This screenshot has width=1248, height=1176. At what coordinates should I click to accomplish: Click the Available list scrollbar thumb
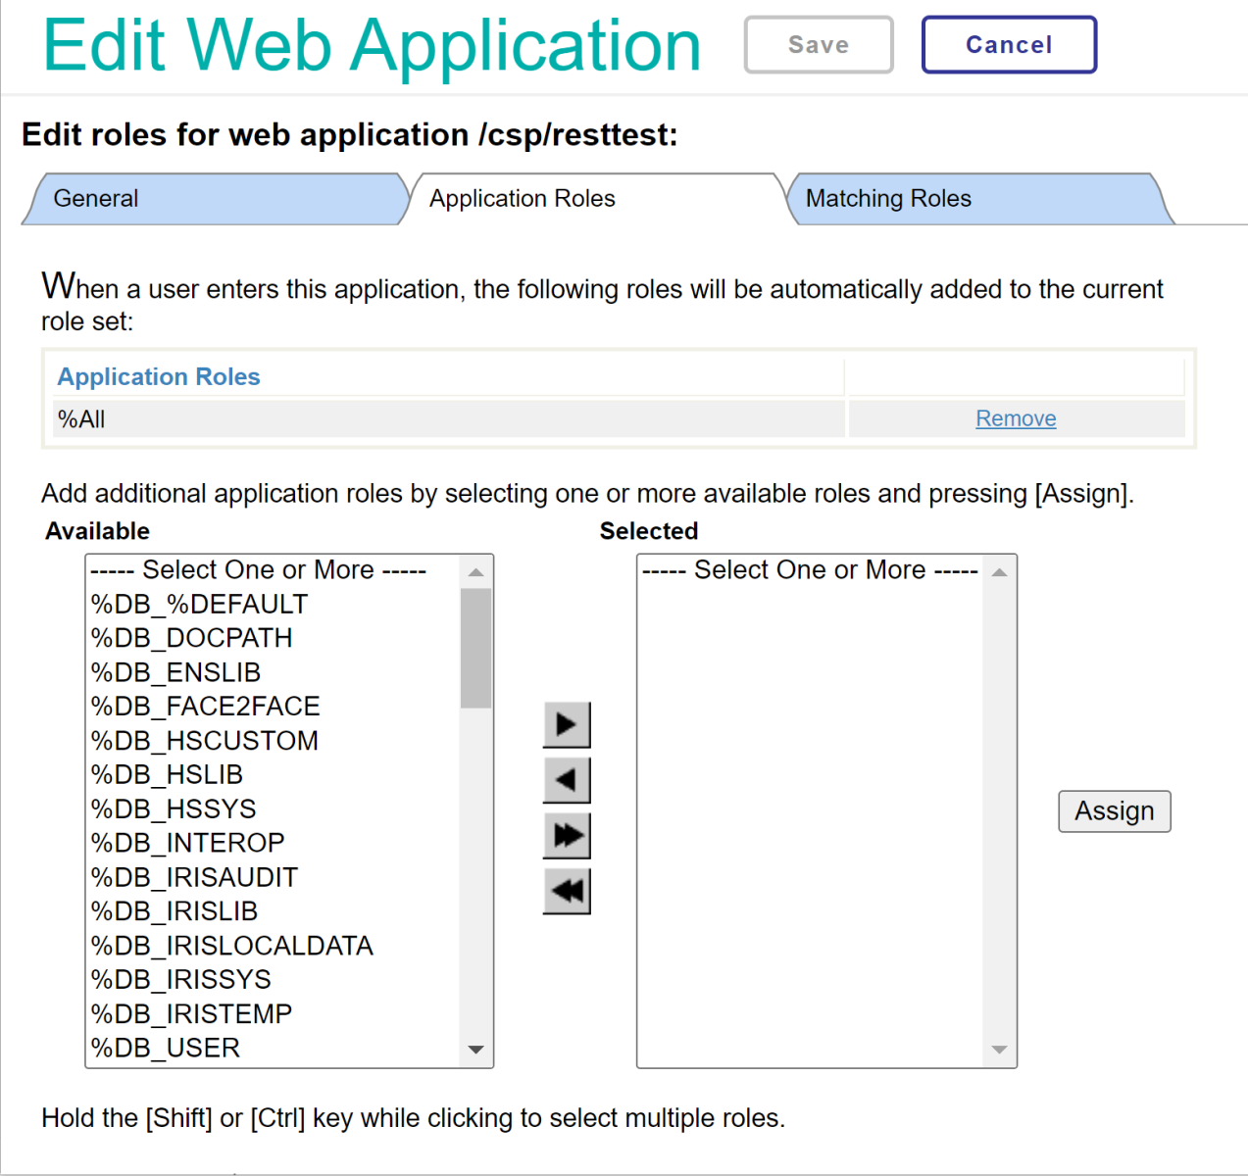475,648
